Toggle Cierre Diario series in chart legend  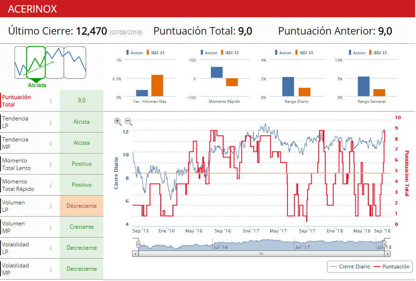tap(351, 267)
